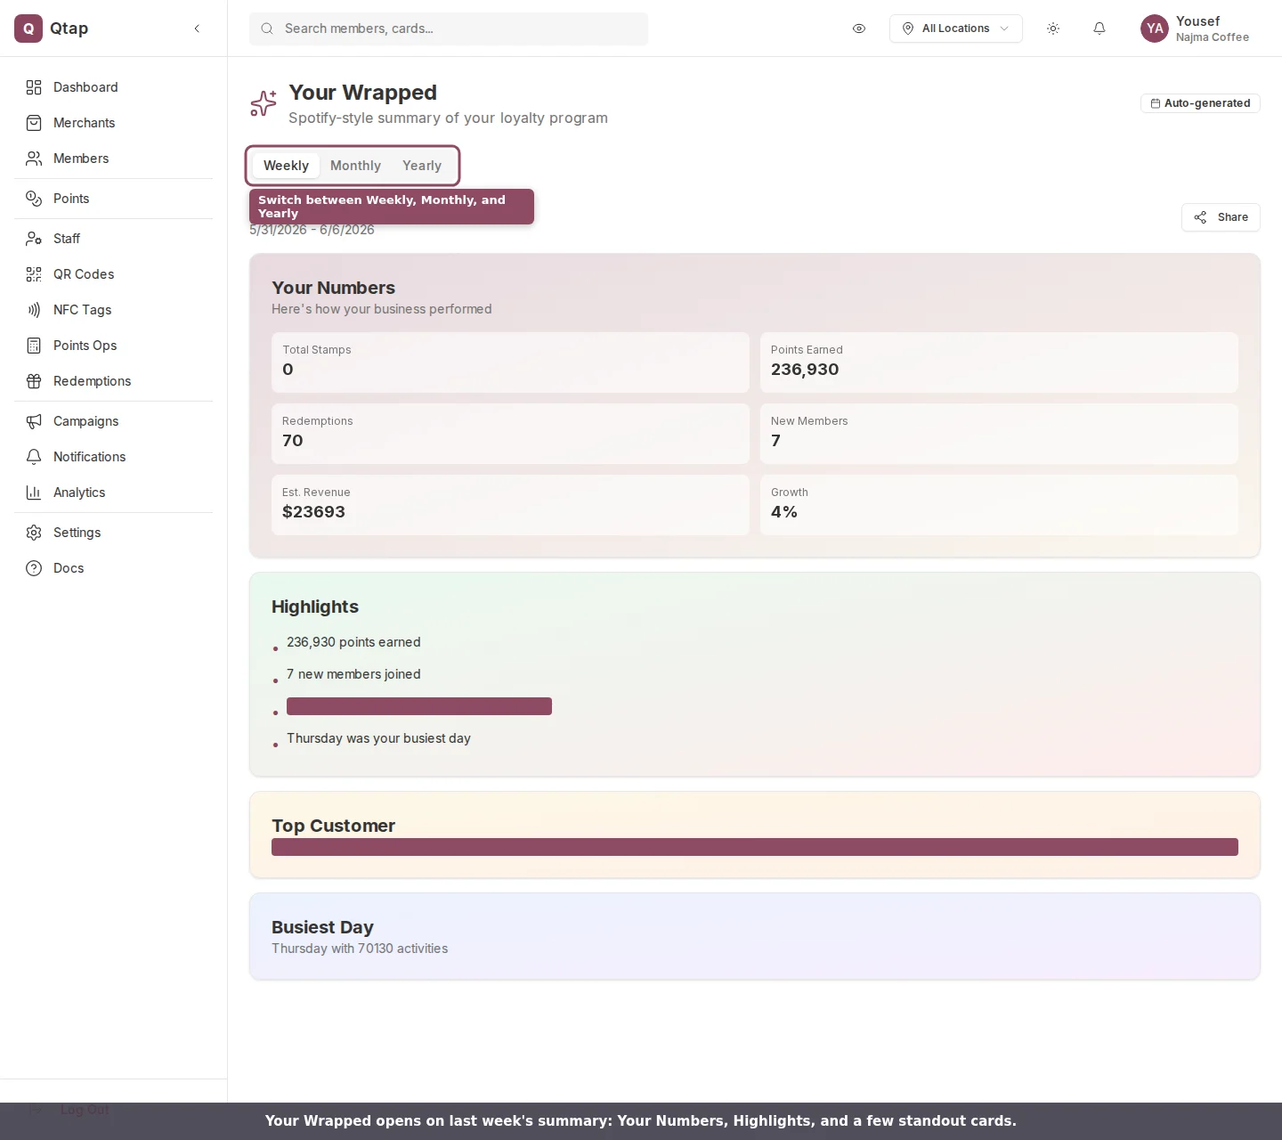This screenshot has height=1140, width=1282.
Task: Open the Points Ops calculator icon
Action: pos(34,346)
